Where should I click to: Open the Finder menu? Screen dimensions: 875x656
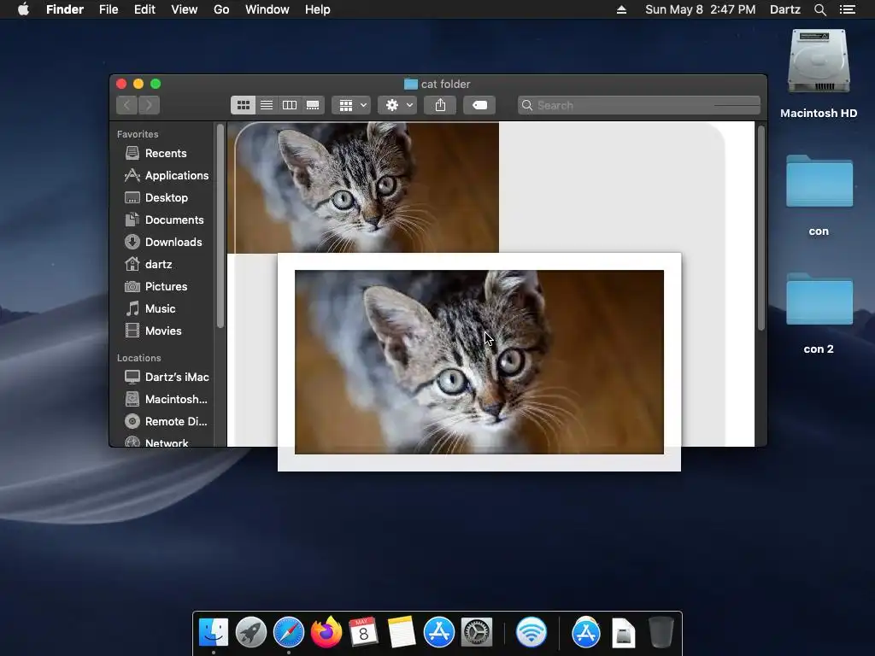pyautogui.click(x=65, y=9)
